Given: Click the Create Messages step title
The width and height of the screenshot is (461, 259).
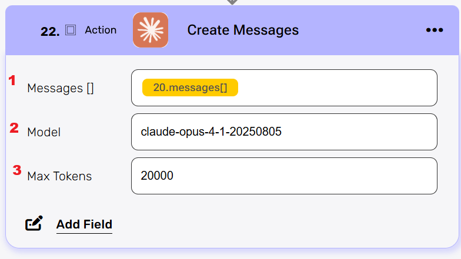Looking at the screenshot, I should [x=243, y=30].
